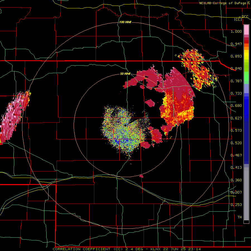This screenshot has width=251, height=251.
Task: Select the 0.787 scale value
Action: click(236, 81)
